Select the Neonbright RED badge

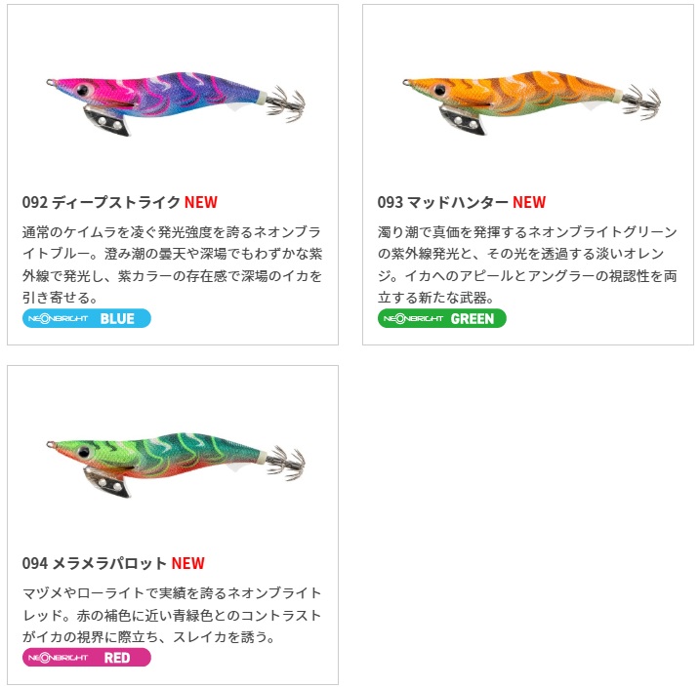[87, 658]
